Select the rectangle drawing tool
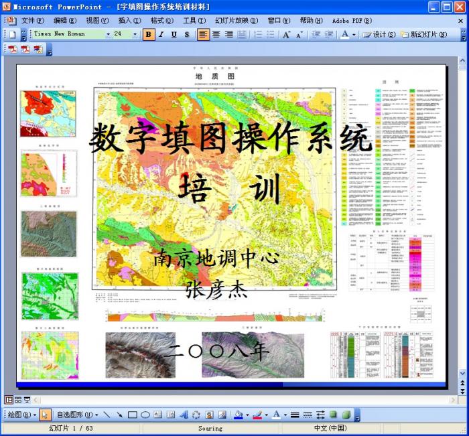Screen dimensions: 469x436 (132, 415)
